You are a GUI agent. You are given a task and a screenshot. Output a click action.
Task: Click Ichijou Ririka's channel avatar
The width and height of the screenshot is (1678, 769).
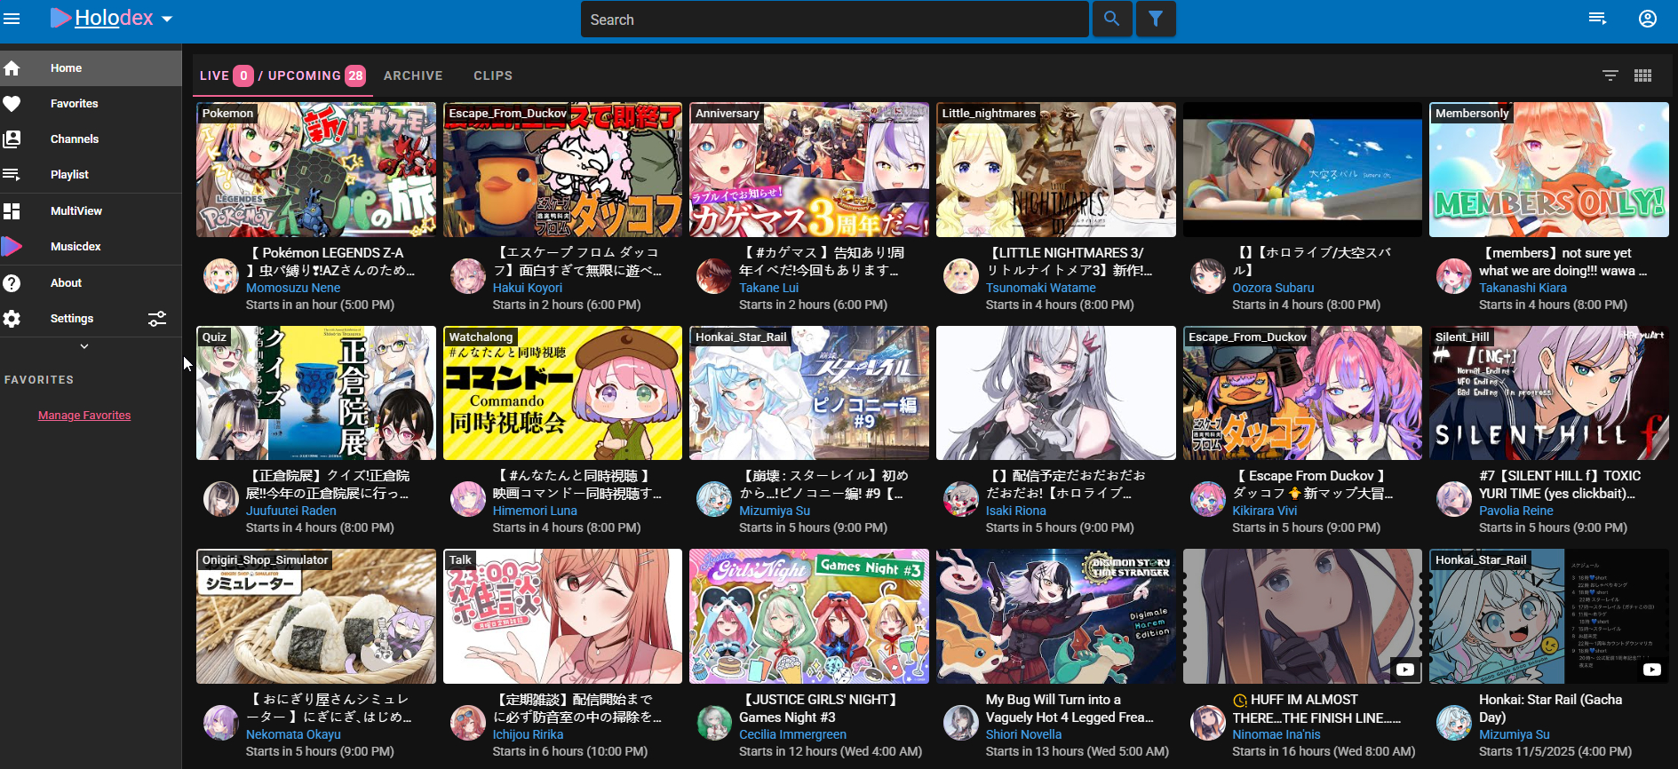pos(468,723)
